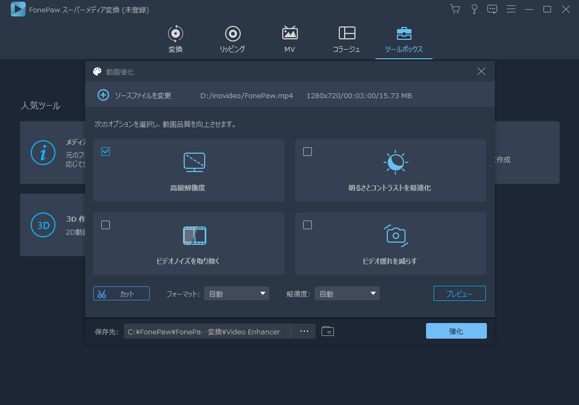The height and width of the screenshot is (405, 579).
Task: Click the source file path D:/inovideo/FonePaw.mp4
Action: coord(247,96)
